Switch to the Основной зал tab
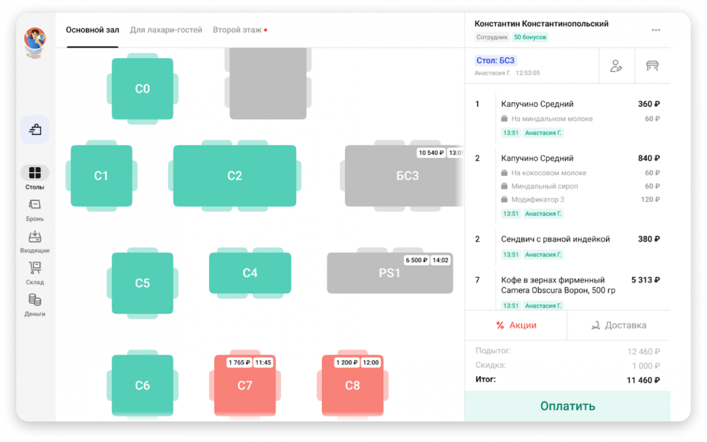 [92, 30]
